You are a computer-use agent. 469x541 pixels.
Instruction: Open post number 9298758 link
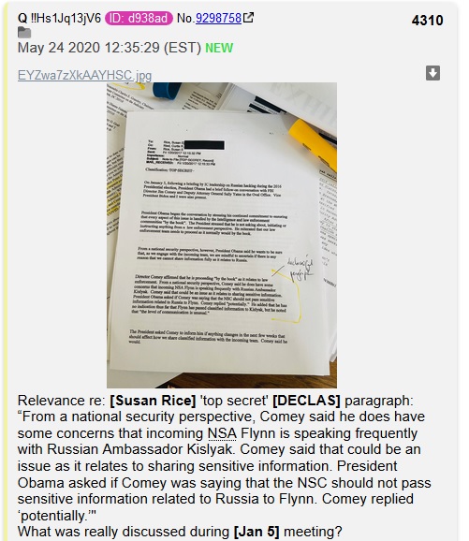pos(218,18)
